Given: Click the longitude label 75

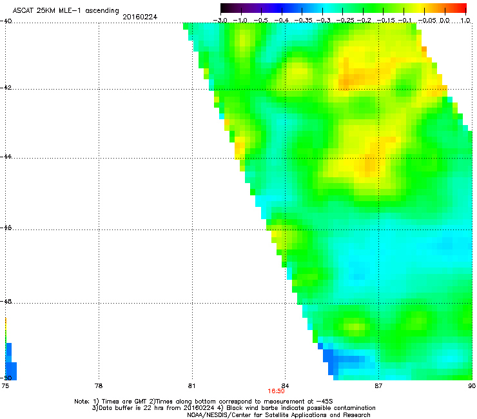Looking at the screenshot, I should (x=5, y=386).
